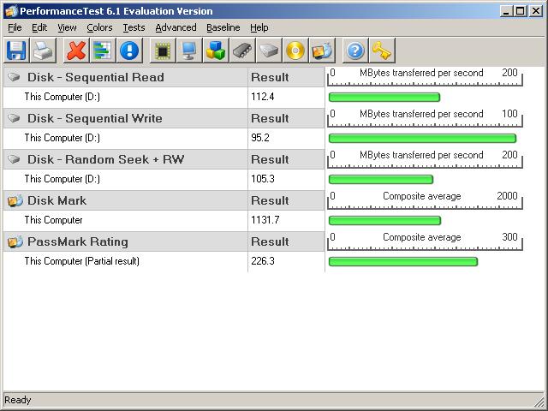This screenshot has height=411, width=548.
Task: Click This Computer (D:) under Sequential Write
Action: [63, 138]
